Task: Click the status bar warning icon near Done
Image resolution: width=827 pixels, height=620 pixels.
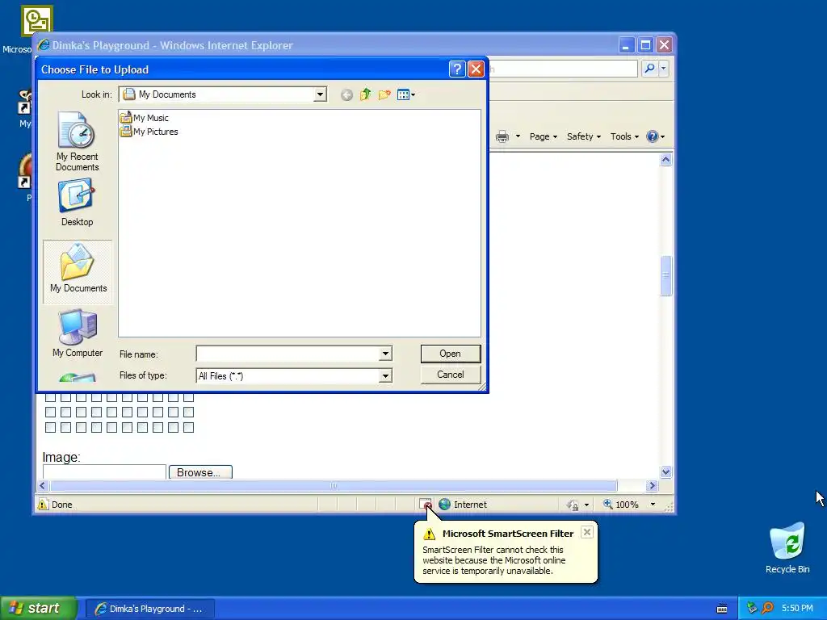Action: [x=43, y=505]
